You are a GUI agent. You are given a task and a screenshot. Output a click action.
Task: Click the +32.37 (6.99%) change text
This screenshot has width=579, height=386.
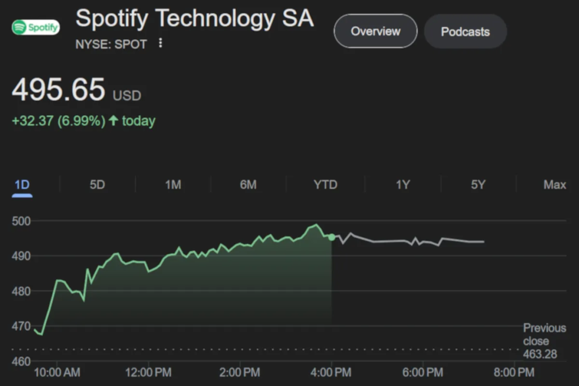[59, 121]
